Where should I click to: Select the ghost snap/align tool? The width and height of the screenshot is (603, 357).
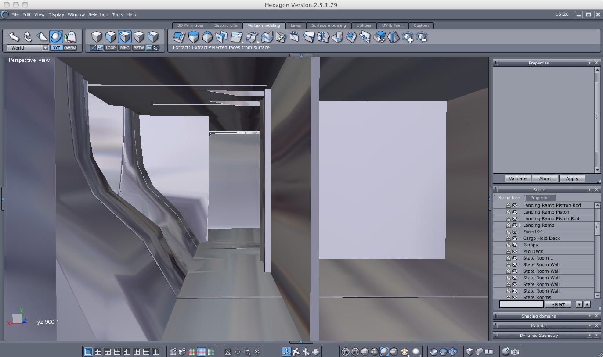70,37
